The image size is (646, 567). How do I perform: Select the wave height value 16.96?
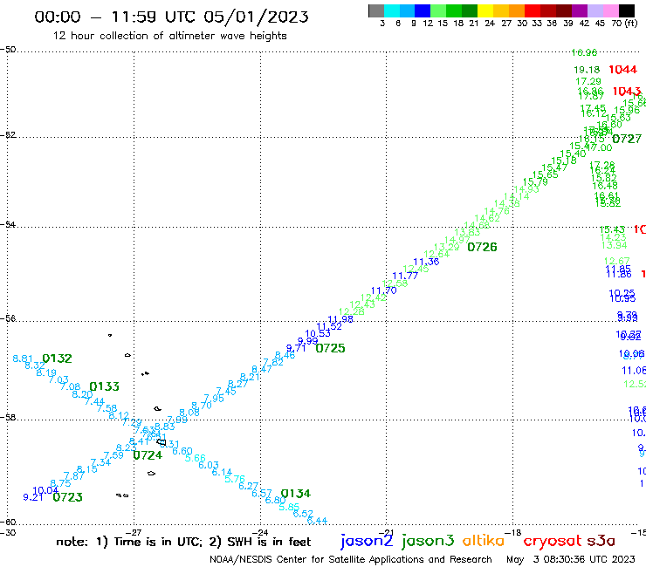(x=584, y=52)
